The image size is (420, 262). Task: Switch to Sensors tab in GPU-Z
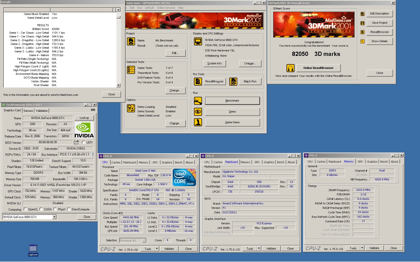[x=28, y=111]
